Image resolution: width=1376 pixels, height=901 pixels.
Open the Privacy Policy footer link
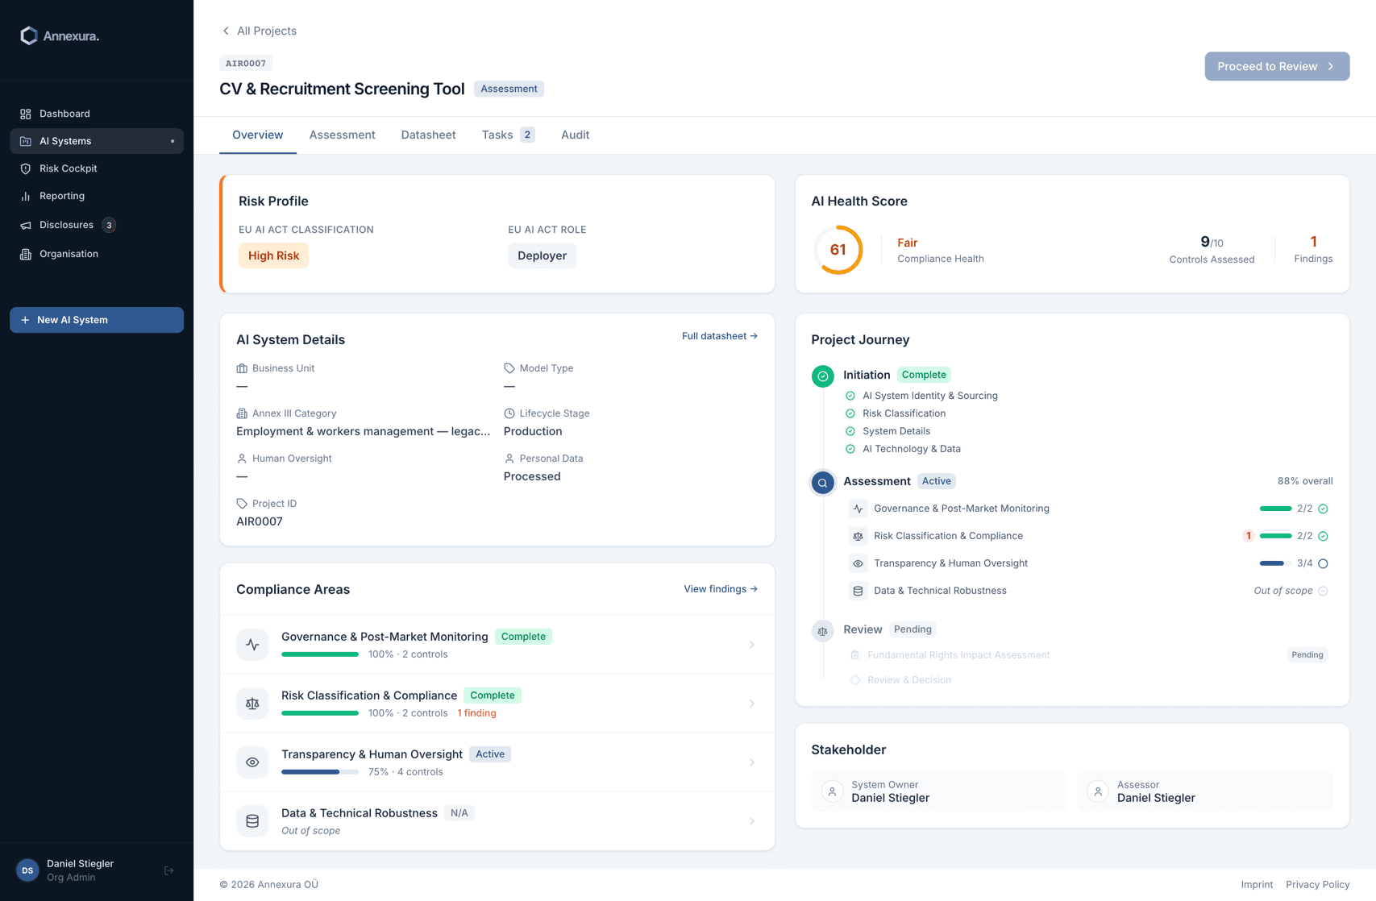pos(1318,884)
